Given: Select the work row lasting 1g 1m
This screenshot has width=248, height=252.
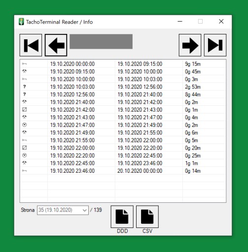Looking at the screenshot, I should (x=123, y=163).
